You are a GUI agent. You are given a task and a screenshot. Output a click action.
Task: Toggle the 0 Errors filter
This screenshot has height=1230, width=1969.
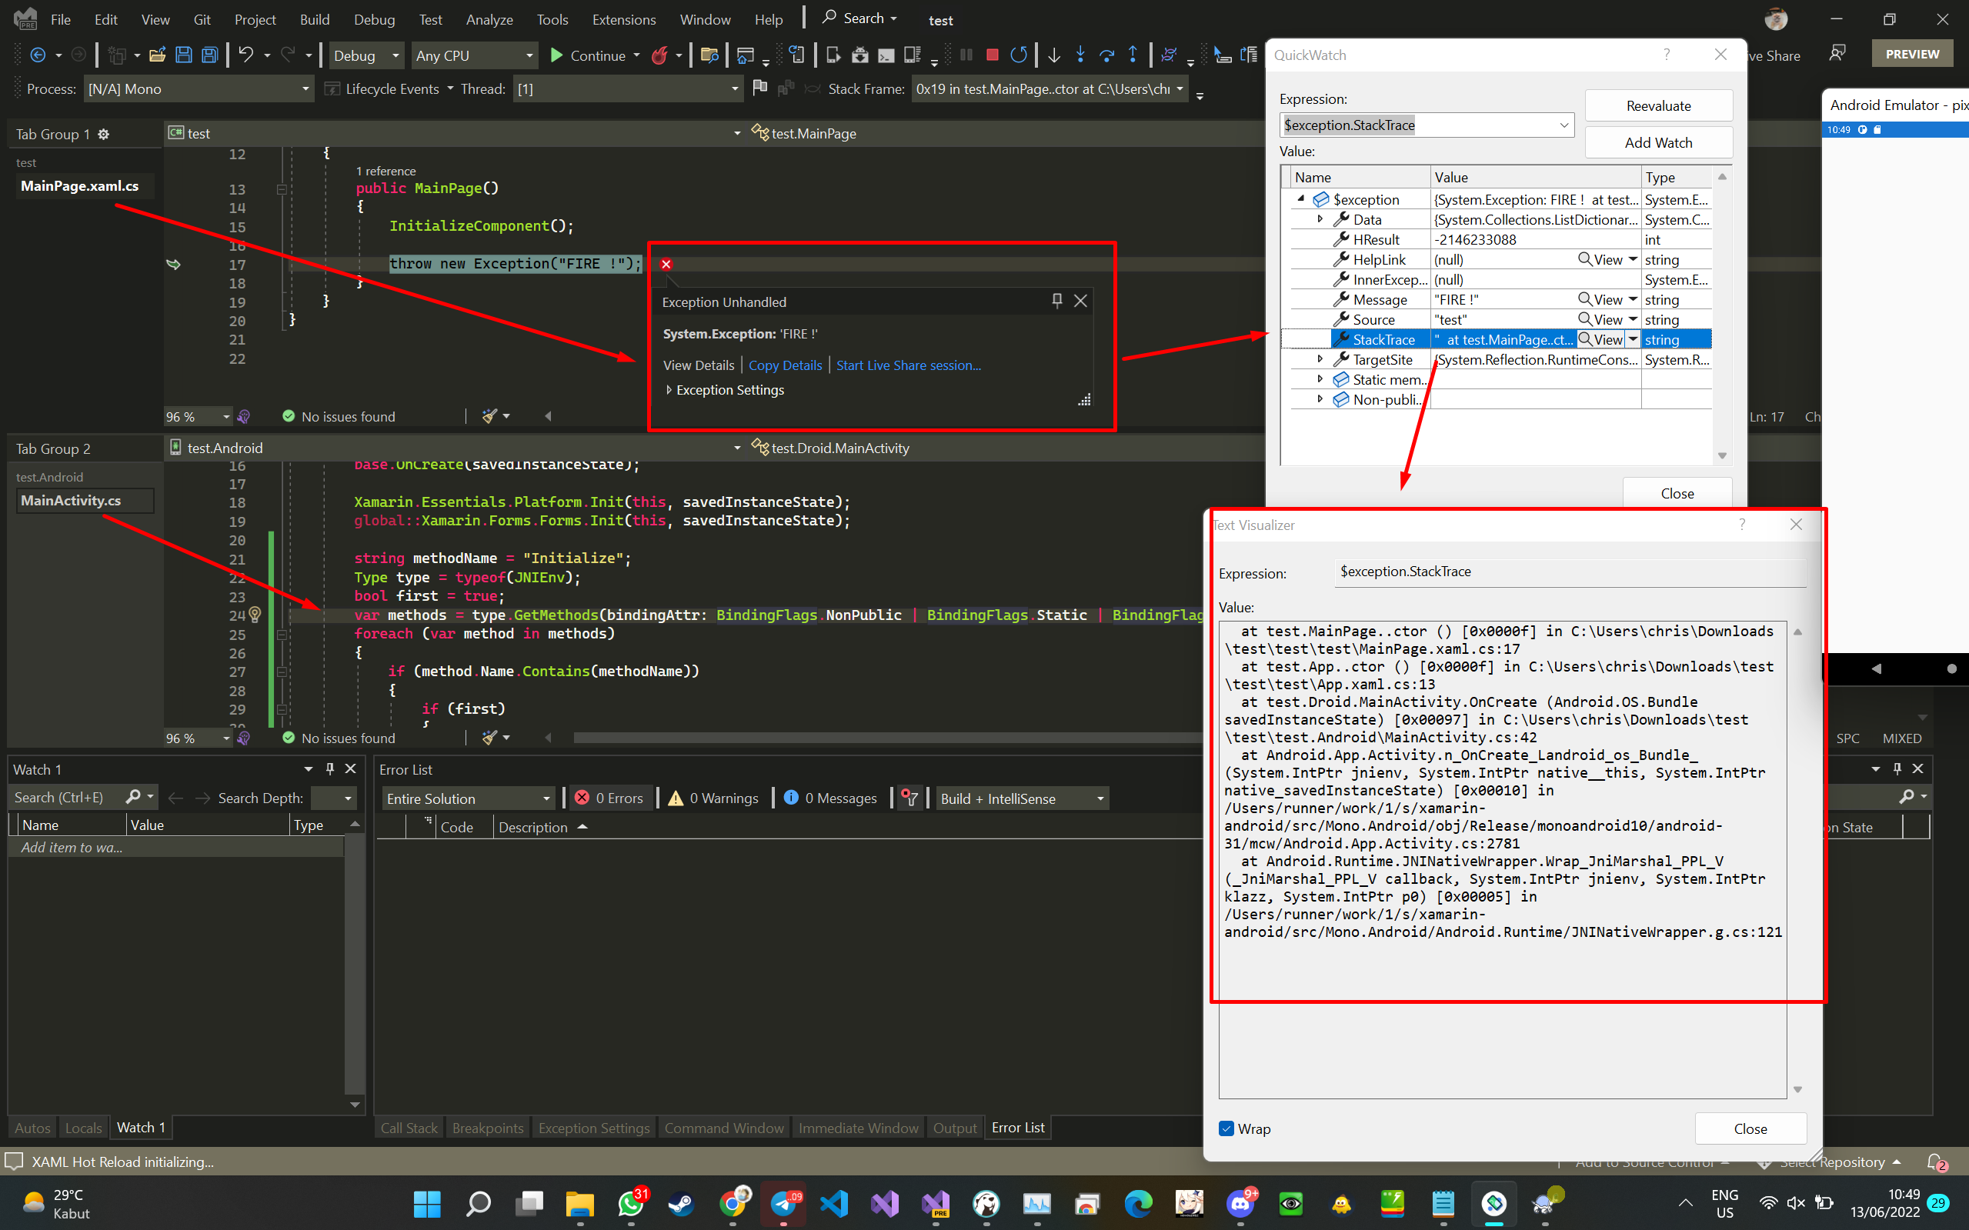[x=608, y=798]
